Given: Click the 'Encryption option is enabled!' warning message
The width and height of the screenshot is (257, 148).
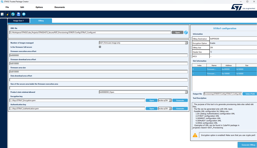Looking at the screenshot, I should coord(228,135).
